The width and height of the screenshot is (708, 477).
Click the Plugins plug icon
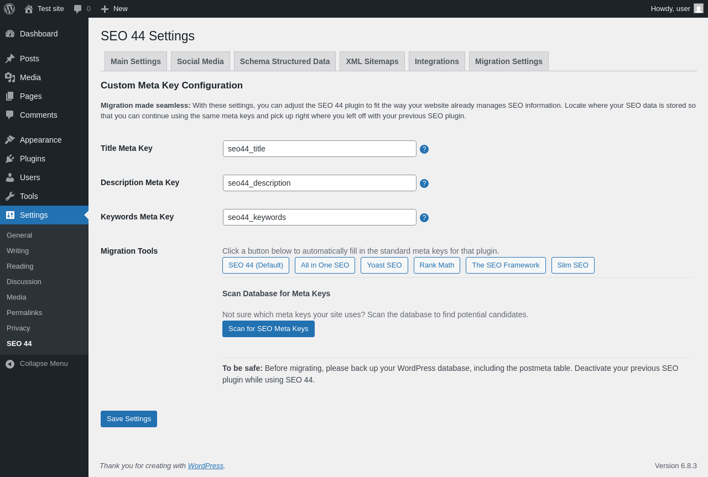10,159
